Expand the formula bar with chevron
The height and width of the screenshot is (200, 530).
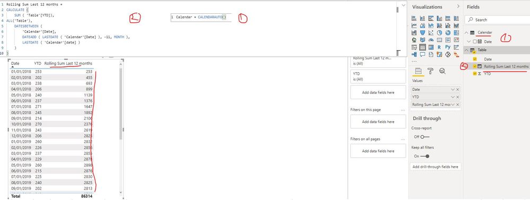coord(403,5)
